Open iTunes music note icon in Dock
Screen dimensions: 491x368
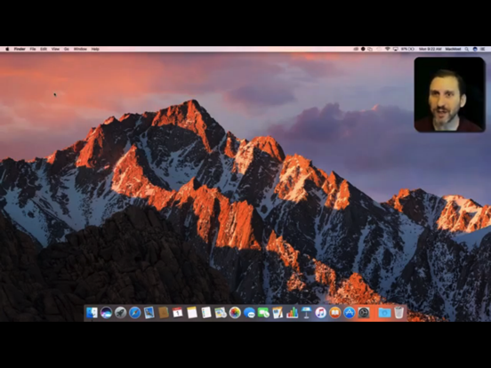320,313
